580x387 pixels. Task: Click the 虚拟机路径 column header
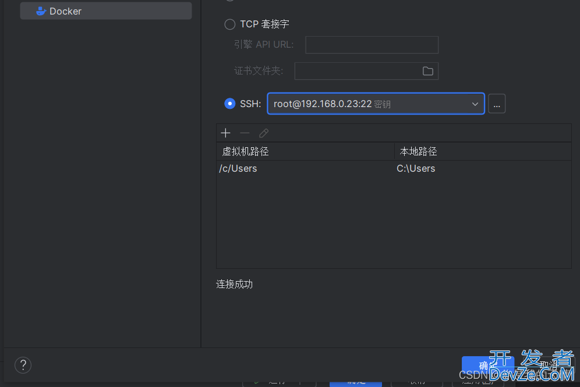pyautogui.click(x=306, y=151)
